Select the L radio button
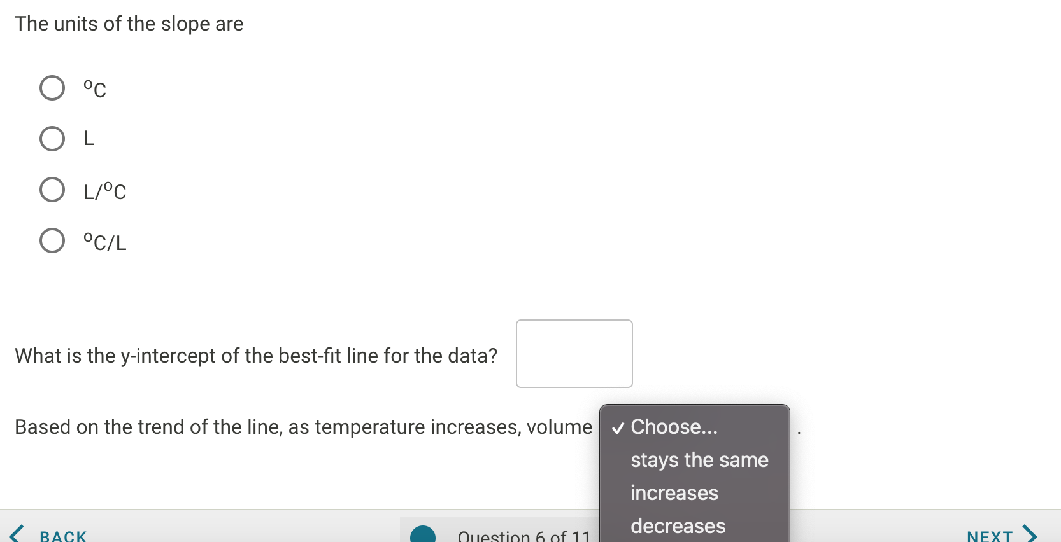This screenshot has height=542, width=1061. coord(52,139)
